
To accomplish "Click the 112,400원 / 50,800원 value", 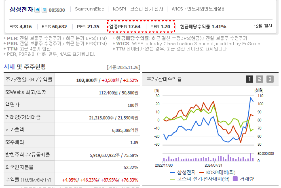I will 118,93.
